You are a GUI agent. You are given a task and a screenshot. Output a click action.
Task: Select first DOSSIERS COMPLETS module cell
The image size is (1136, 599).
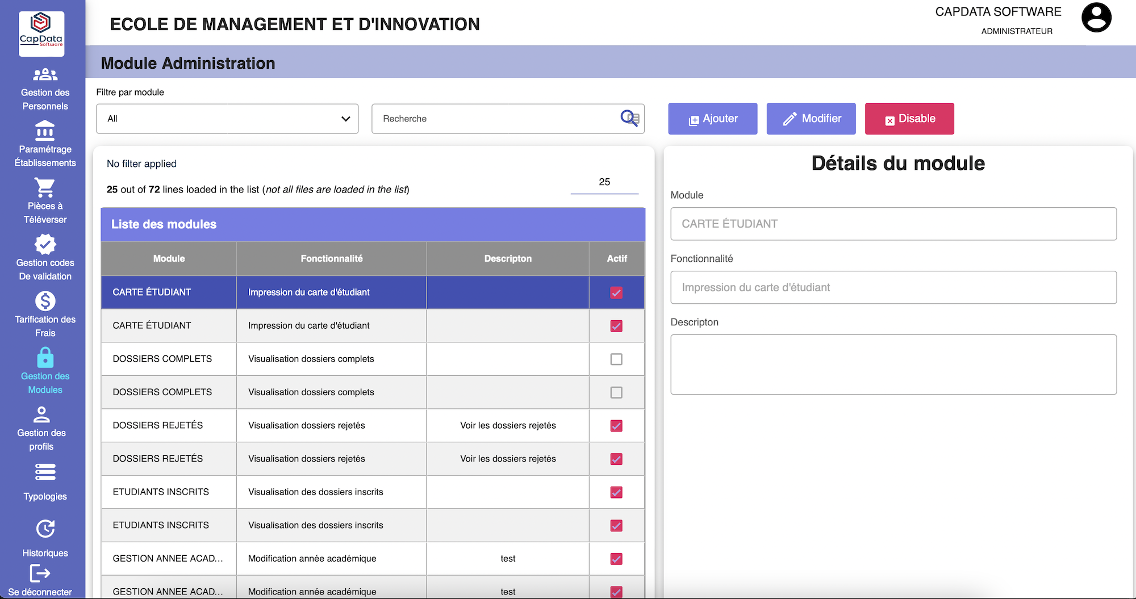pos(169,359)
